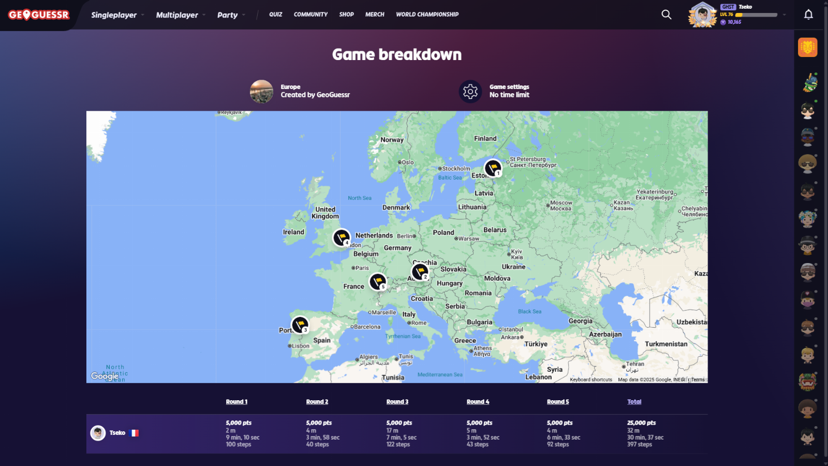The image size is (828, 466).
Task: Click the game settings gear icon
Action: [x=470, y=92]
